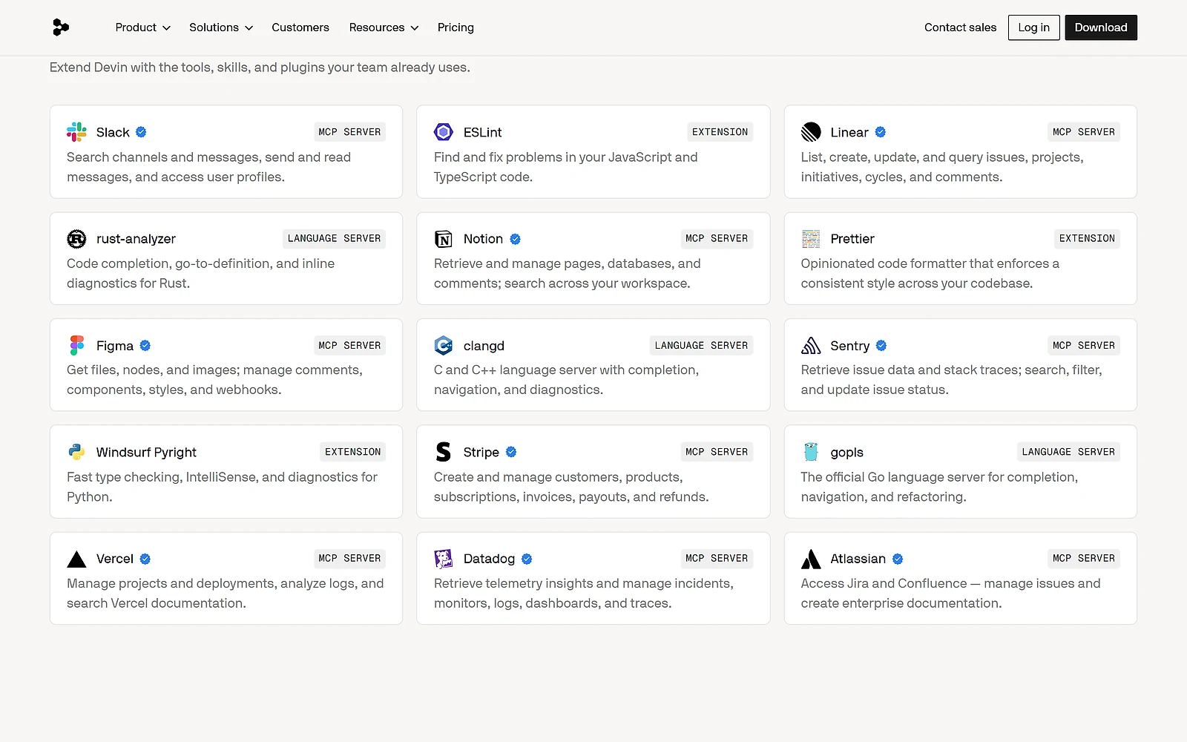
Task: Click the Windsurf Pyright Python icon
Action: pyautogui.click(x=76, y=452)
